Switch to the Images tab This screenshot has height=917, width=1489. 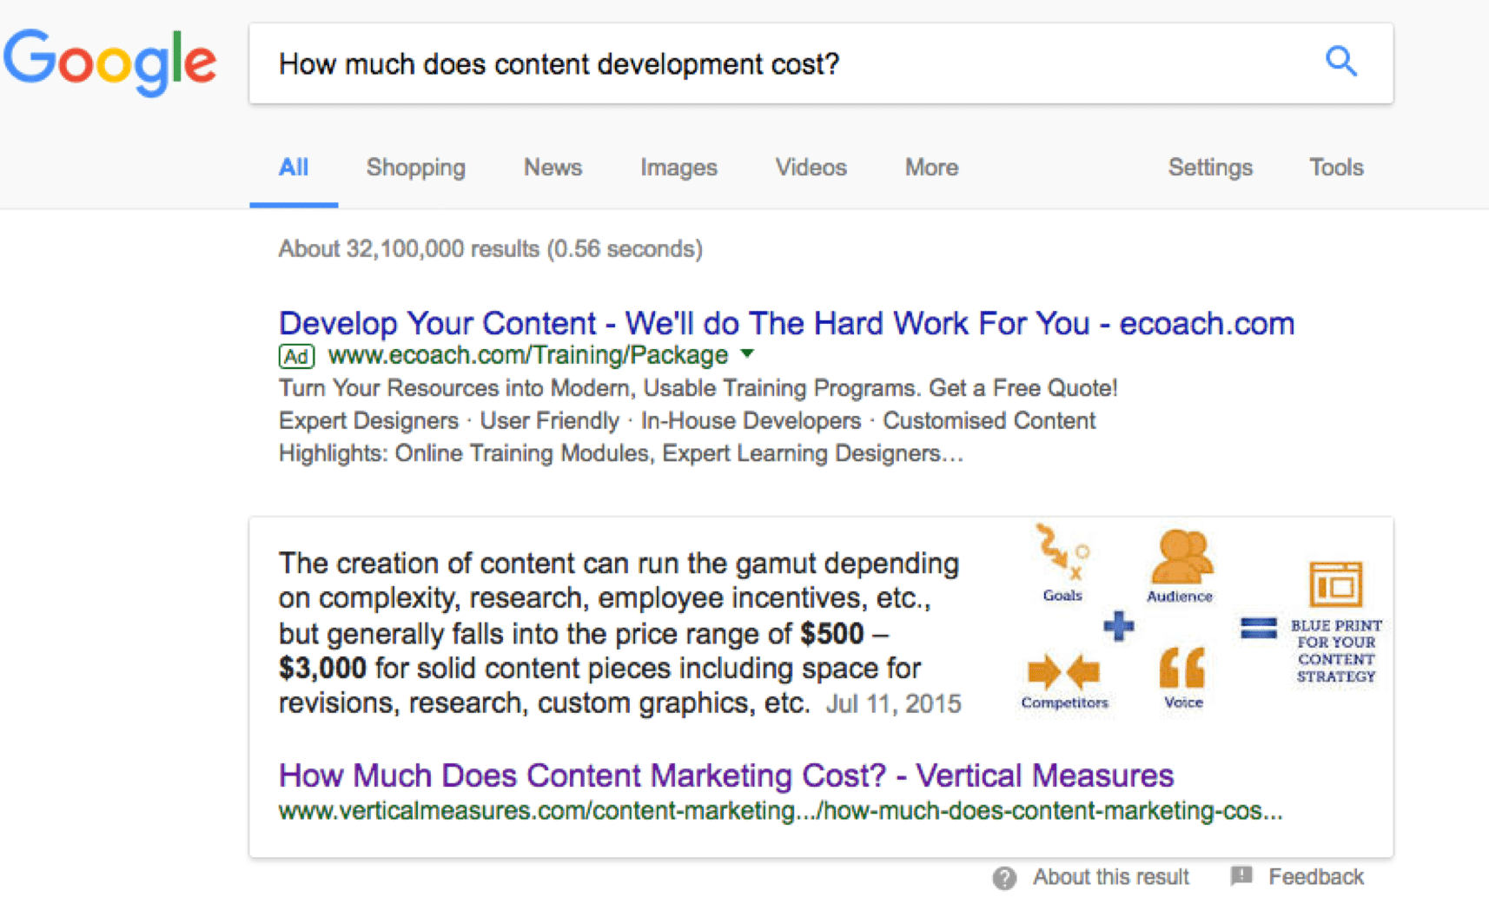click(x=678, y=168)
